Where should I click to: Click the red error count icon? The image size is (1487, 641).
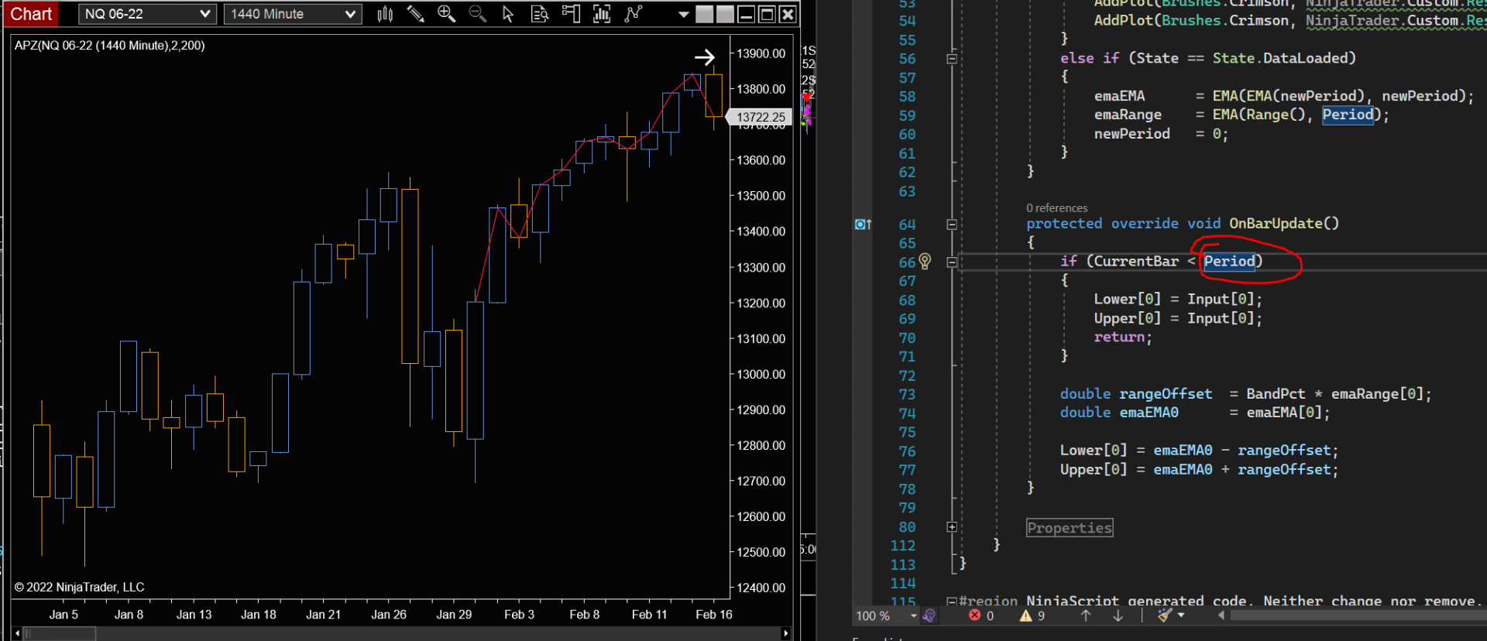[974, 615]
